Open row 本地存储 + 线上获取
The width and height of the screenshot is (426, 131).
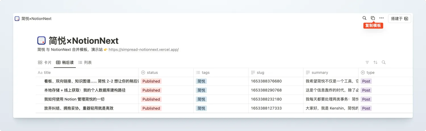pos(85,90)
